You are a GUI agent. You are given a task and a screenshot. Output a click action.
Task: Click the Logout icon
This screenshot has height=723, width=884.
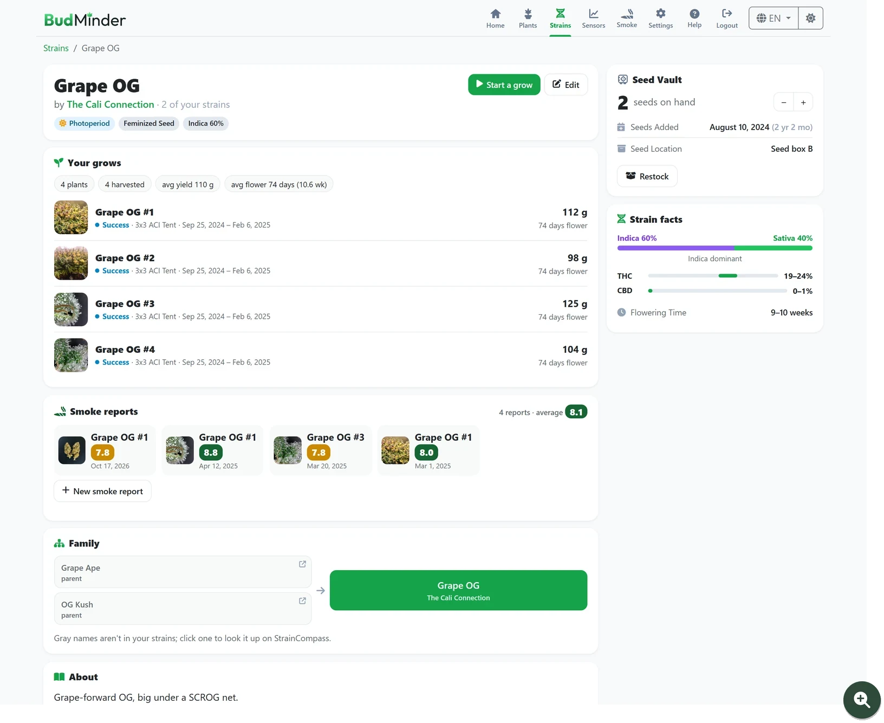click(x=727, y=14)
